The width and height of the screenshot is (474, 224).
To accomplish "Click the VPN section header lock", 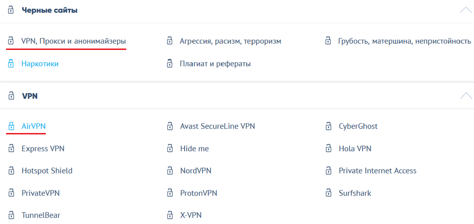I will (x=11, y=96).
